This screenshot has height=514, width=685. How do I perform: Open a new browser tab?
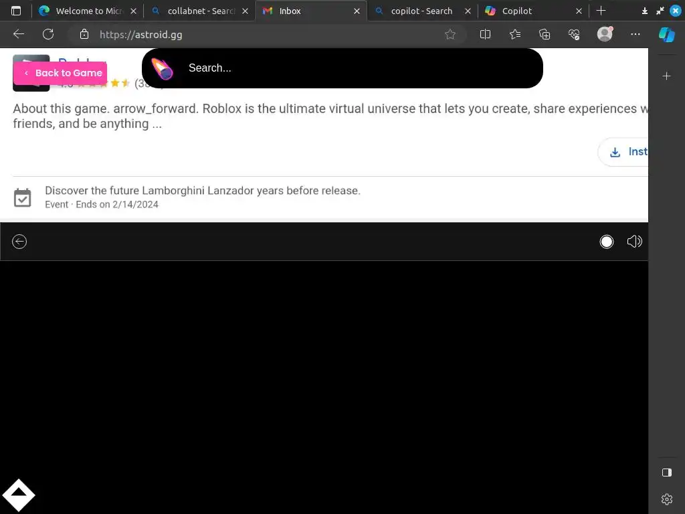point(601,11)
